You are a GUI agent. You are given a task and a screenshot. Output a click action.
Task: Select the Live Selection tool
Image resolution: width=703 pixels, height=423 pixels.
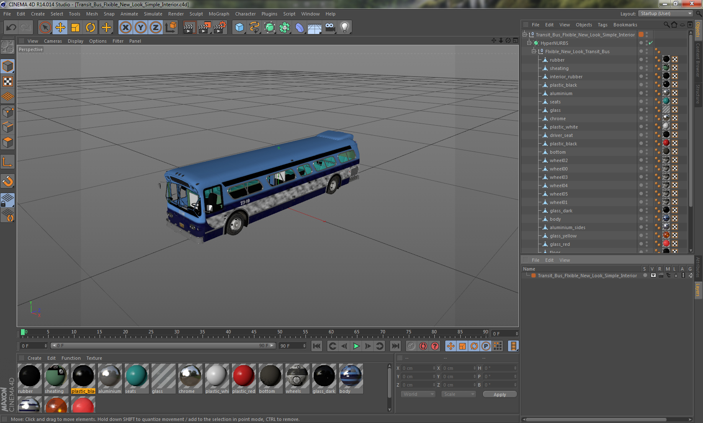[x=45, y=28]
